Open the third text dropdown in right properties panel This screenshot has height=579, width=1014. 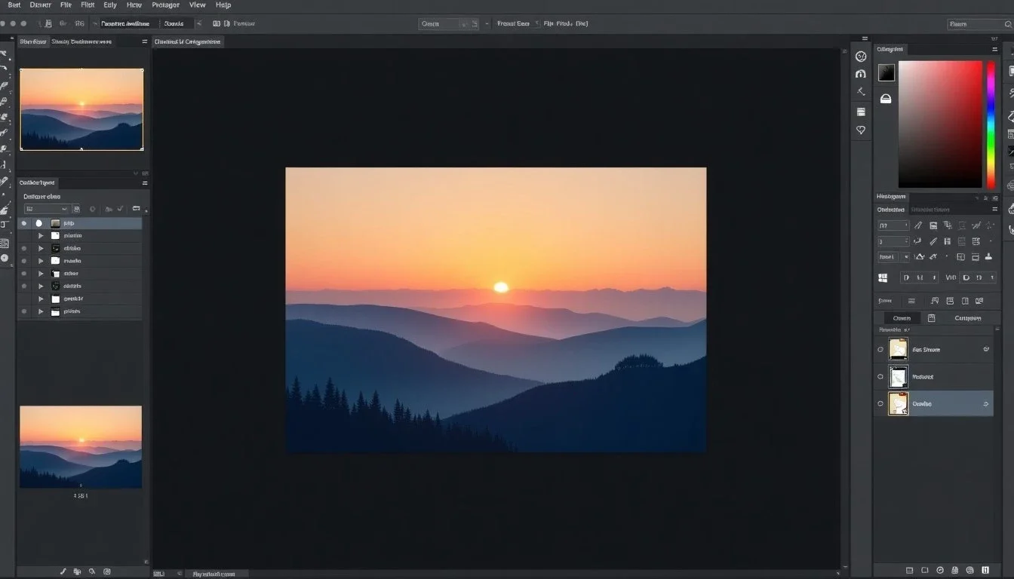pyautogui.click(x=893, y=257)
